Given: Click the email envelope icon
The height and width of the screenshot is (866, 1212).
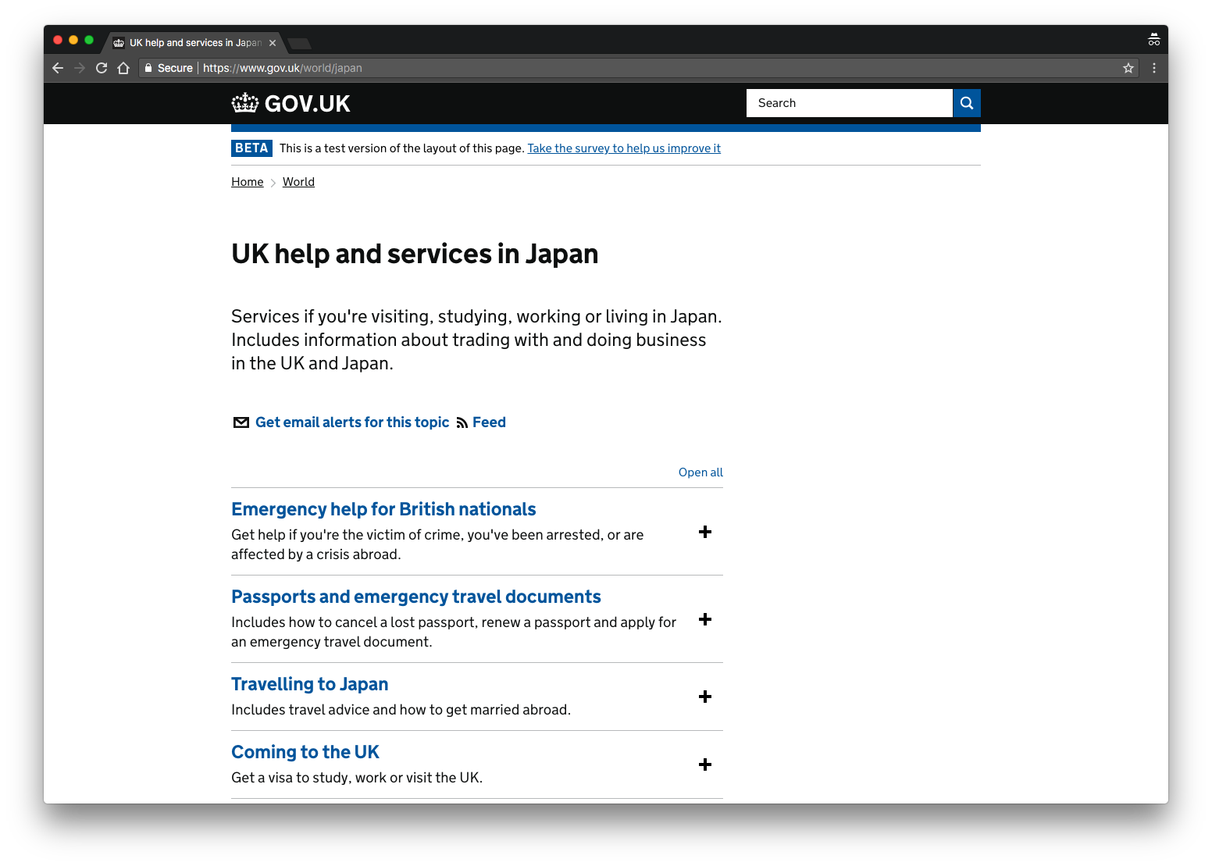Looking at the screenshot, I should click(241, 422).
